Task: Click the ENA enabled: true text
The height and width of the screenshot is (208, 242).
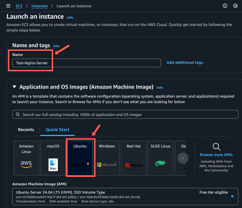Action: point(63,201)
